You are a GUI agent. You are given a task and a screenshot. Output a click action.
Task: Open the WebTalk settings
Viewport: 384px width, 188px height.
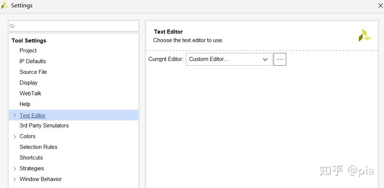click(30, 93)
